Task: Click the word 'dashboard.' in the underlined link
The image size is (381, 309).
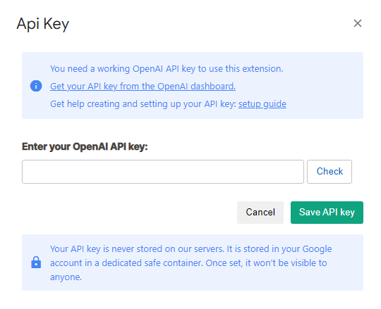Action: click(213, 87)
